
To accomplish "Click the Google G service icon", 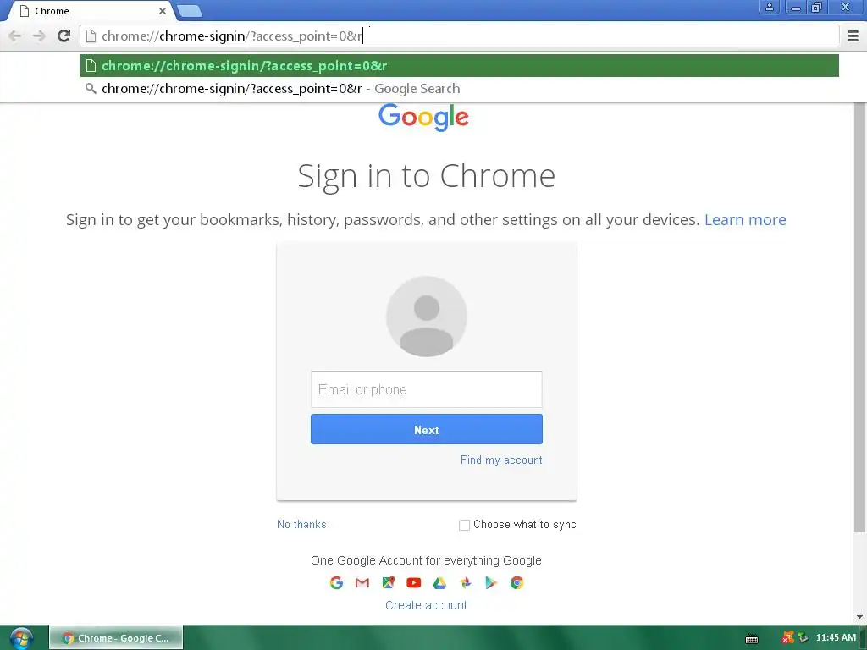I will (x=336, y=582).
